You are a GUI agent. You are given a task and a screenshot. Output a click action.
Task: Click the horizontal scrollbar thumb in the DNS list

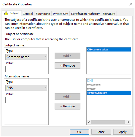pyautogui.click(x=108, y=122)
